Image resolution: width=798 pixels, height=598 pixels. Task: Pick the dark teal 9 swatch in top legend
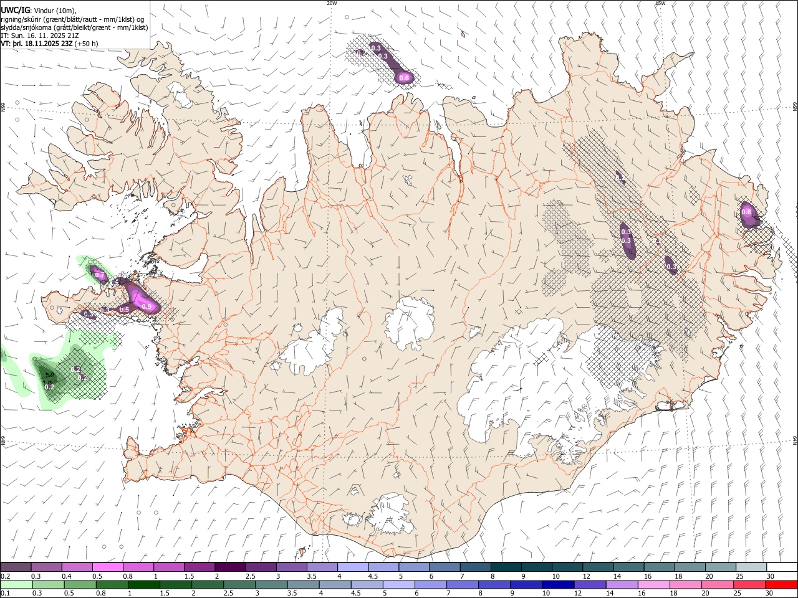536,567
